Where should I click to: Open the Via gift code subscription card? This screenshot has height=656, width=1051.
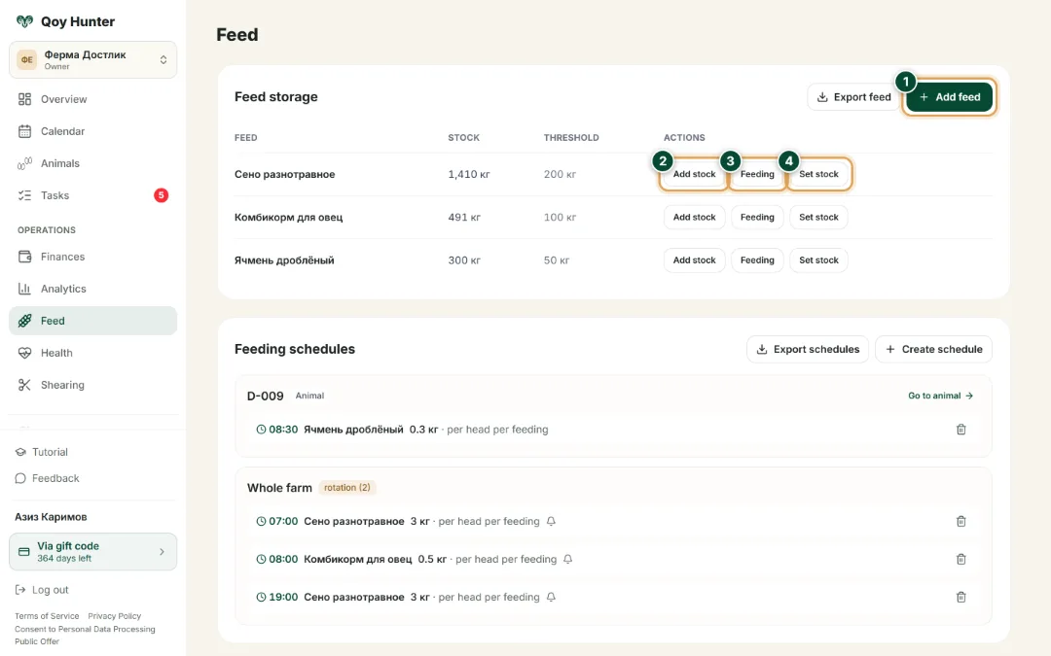click(x=93, y=552)
